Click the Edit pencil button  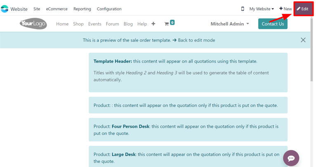[x=303, y=9]
